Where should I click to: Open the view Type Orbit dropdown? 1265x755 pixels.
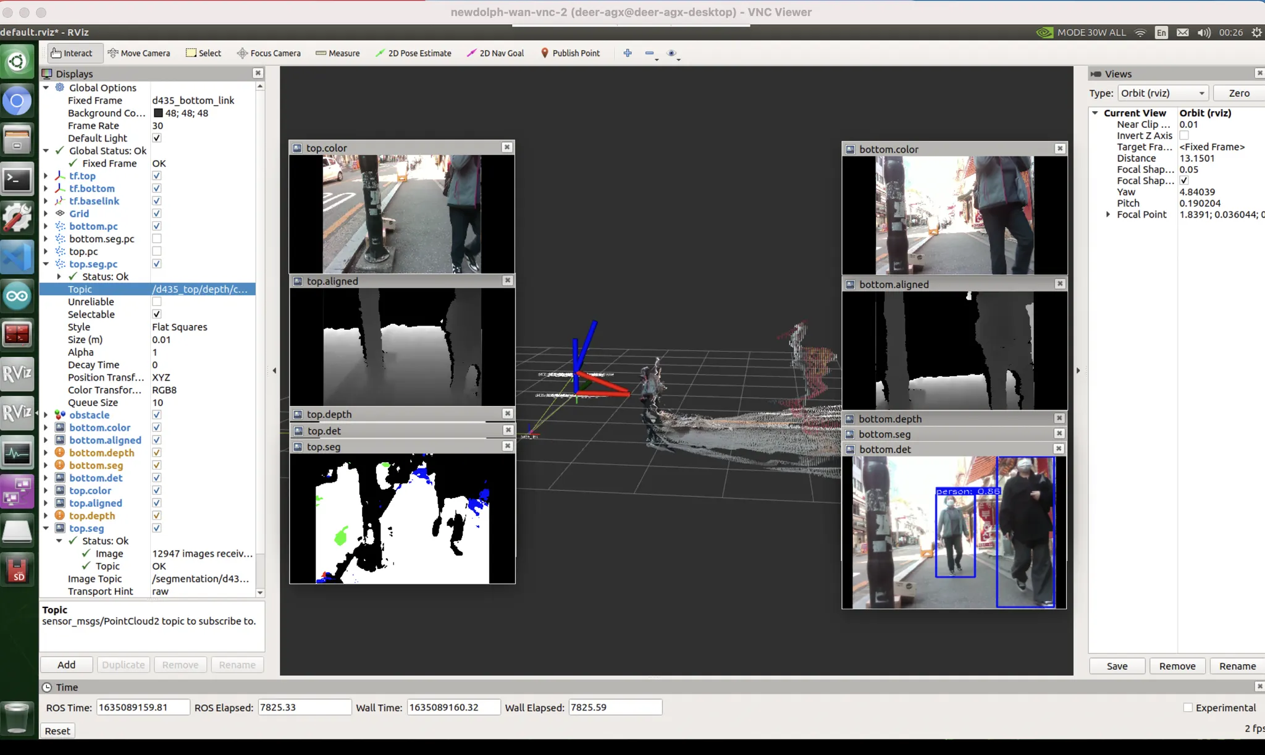1162,93
